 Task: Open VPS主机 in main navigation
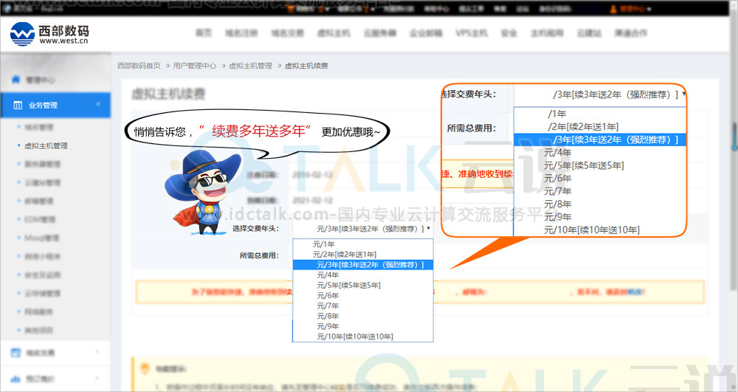[472, 33]
